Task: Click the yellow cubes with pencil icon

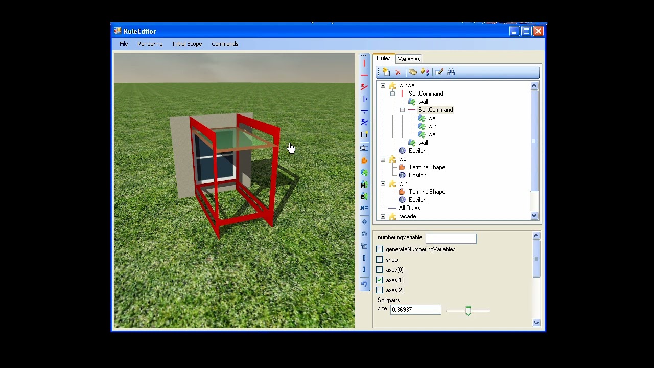Action: pyautogui.click(x=425, y=72)
